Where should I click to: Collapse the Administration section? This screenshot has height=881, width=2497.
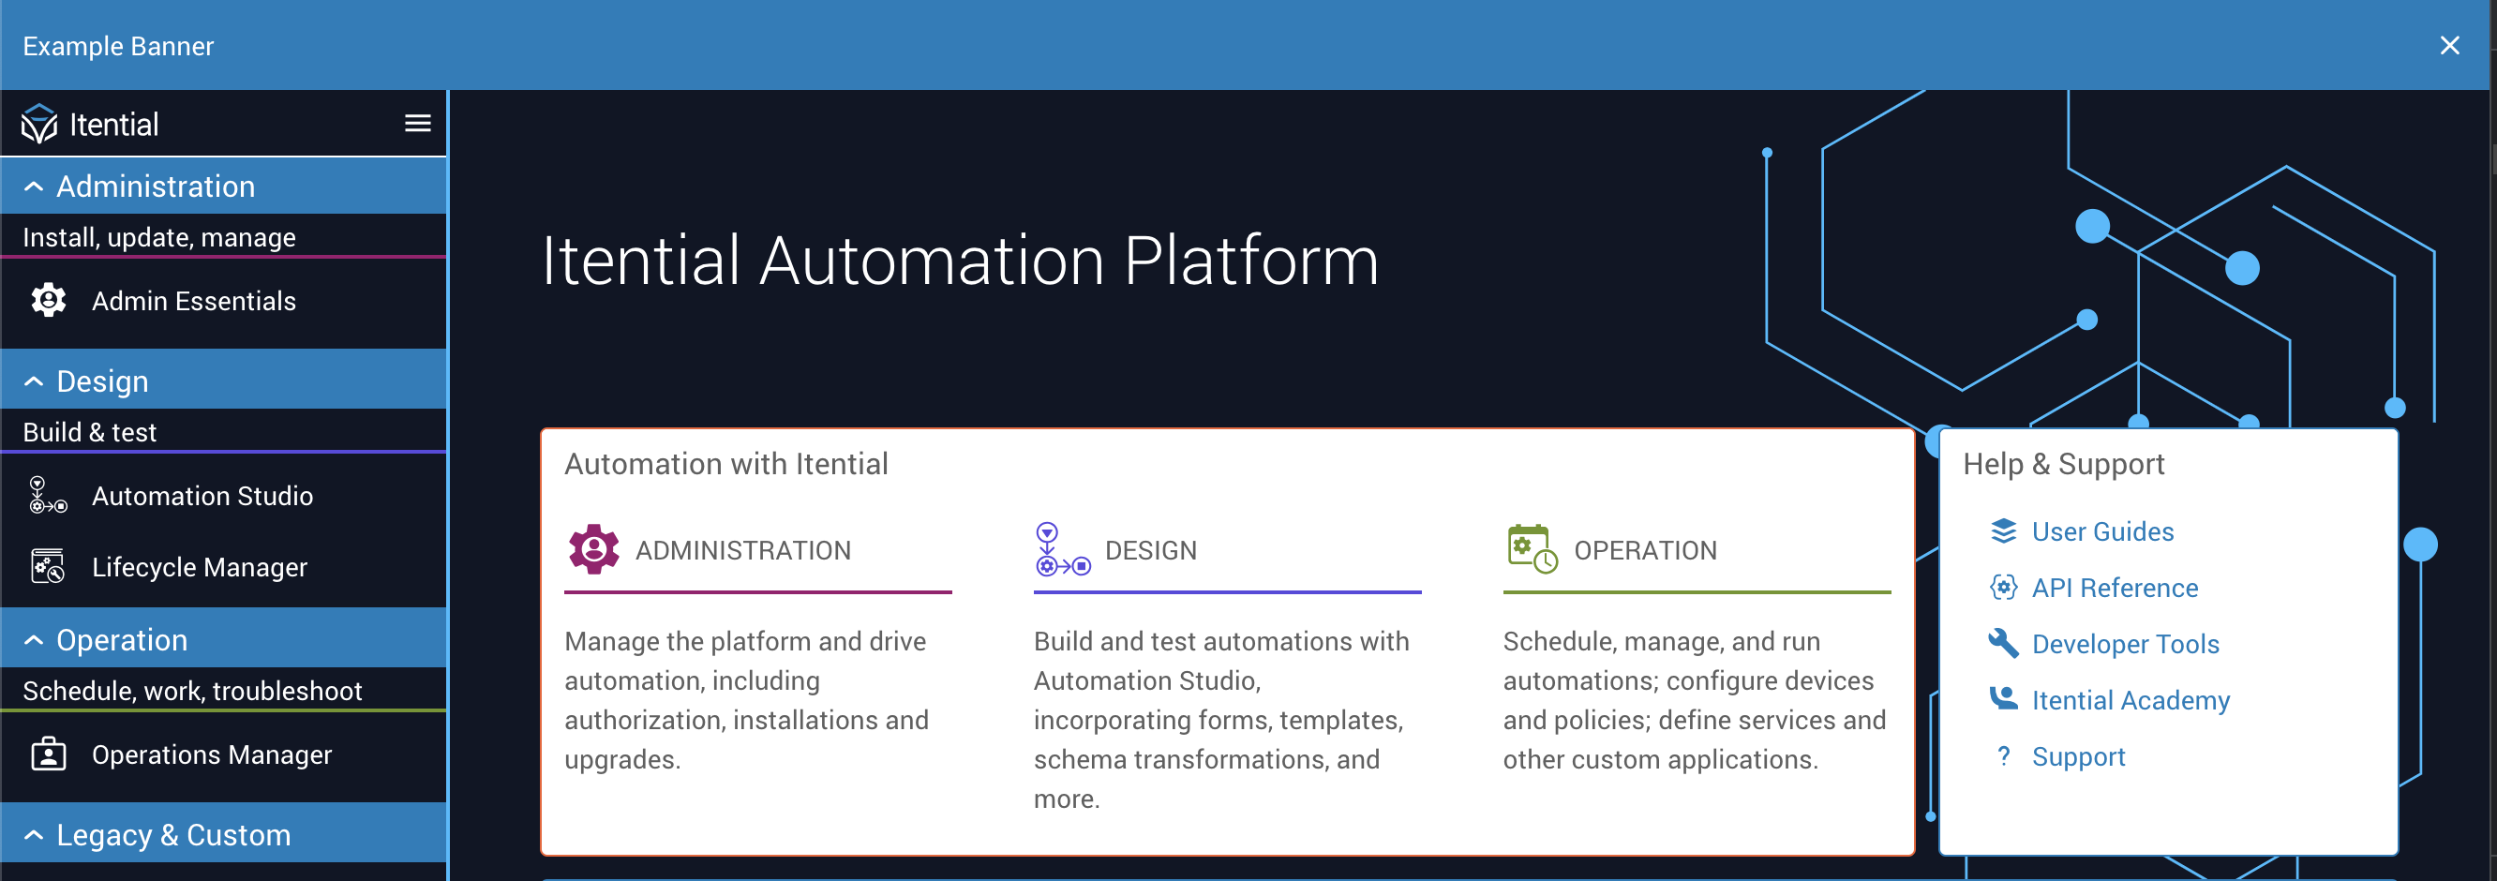[34, 187]
